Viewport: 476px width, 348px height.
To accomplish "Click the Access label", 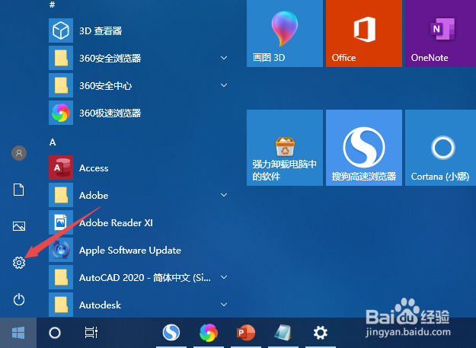I will (x=94, y=168).
